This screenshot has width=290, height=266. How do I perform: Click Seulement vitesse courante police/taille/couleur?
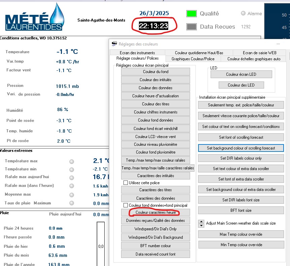(x=241, y=116)
